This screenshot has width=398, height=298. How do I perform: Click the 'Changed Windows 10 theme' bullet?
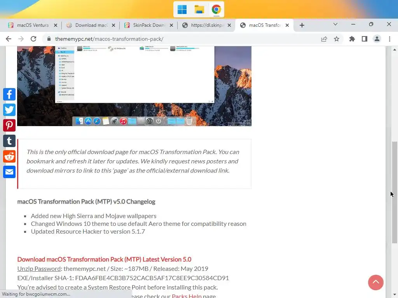(x=139, y=224)
